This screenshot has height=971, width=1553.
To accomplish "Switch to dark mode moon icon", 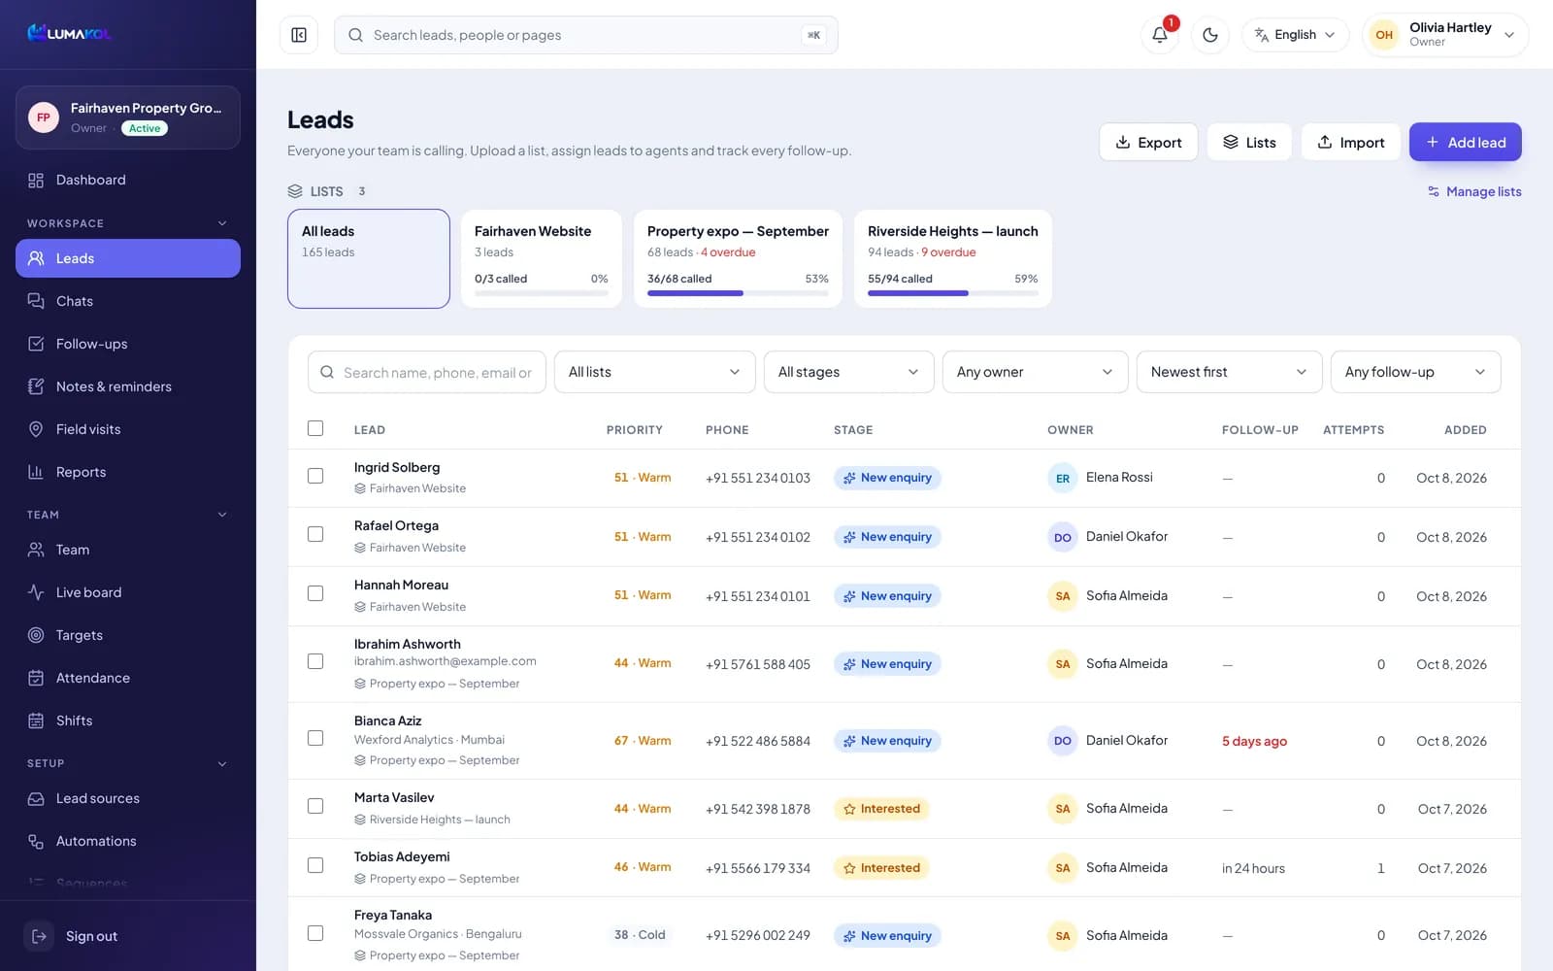I will [x=1210, y=35].
